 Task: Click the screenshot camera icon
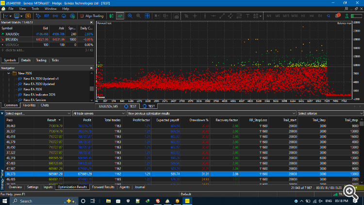point(177,16)
